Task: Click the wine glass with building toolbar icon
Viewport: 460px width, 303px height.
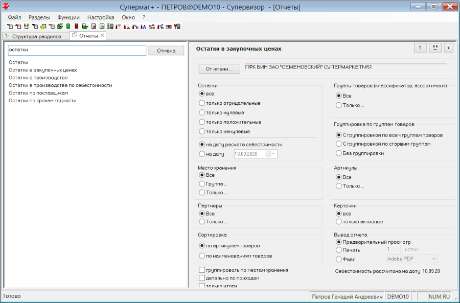Action: pos(152,27)
